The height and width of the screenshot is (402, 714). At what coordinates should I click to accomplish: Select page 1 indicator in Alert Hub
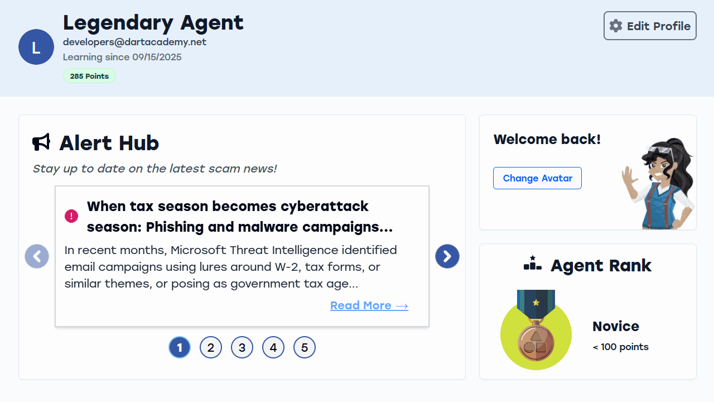tap(180, 347)
